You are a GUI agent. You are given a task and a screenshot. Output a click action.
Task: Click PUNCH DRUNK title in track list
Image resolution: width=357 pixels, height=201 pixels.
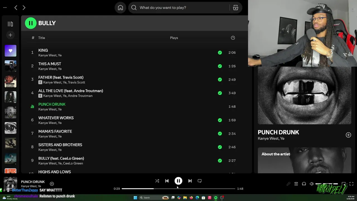[52, 104]
